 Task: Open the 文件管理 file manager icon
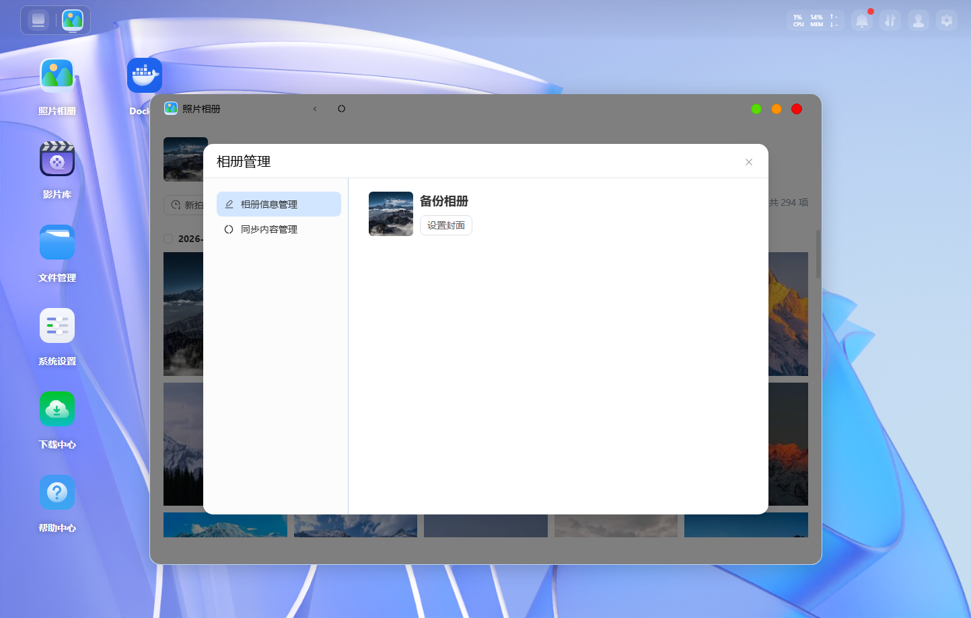pos(57,242)
